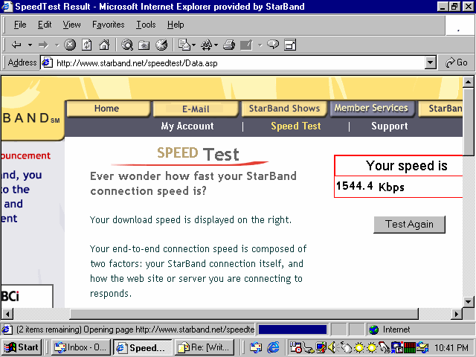Click the Back arrow toolbar button
Screen dimensions: 476x357
16,45
